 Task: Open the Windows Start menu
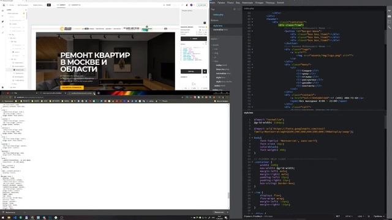tap(2, 218)
